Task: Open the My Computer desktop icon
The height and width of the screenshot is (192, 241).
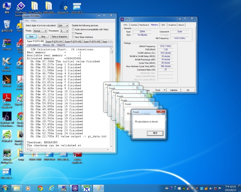Action: pos(7,7)
